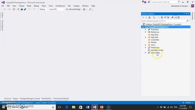Expand the Web.config node
This screenshot has height=110, width=195.
tap(145, 53)
